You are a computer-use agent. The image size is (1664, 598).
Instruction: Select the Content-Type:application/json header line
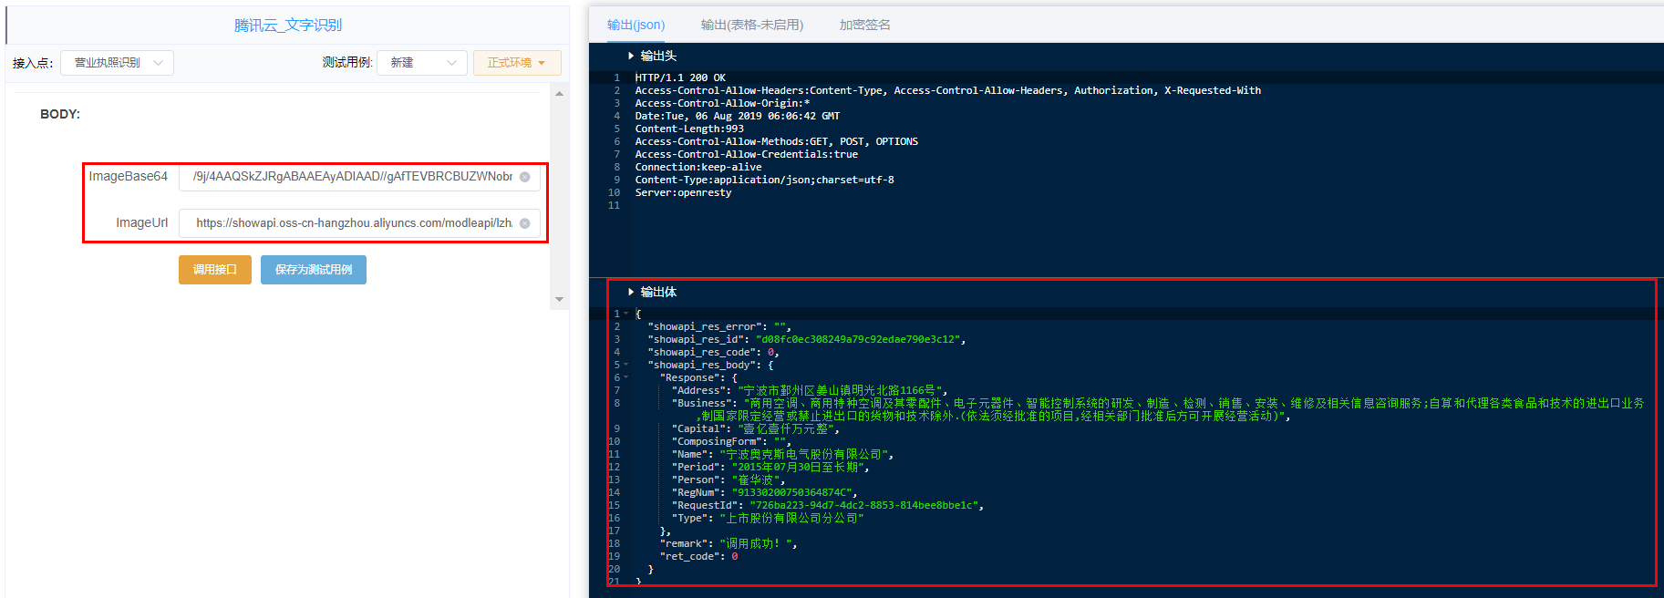coord(764,180)
